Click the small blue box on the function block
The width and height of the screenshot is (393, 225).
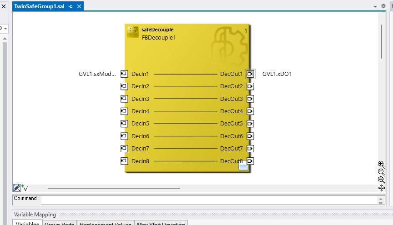pyautogui.click(x=243, y=166)
